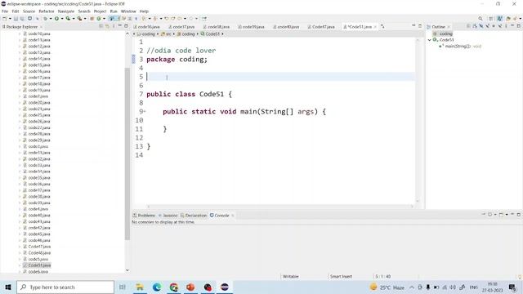This screenshot has height=294, width=523.
Task: Open the Run menu
Action: click(x=114, y=11)
